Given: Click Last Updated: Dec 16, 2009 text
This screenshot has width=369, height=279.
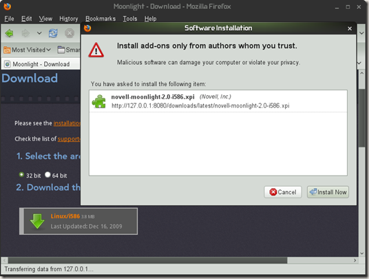Looking at the screenshot, I should (x=86, y=226).
